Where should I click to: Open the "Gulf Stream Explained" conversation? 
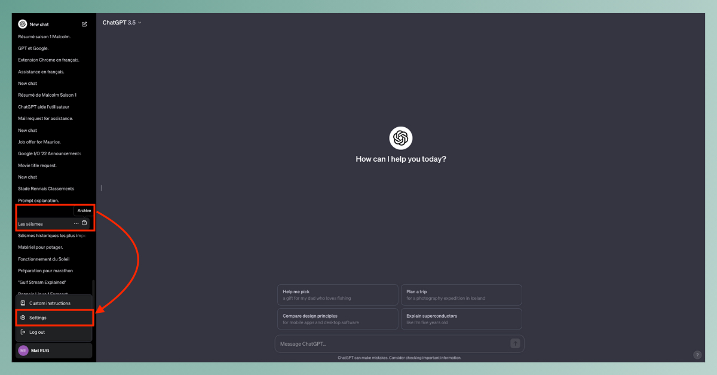pyautogui.click(x=42, y=282)
